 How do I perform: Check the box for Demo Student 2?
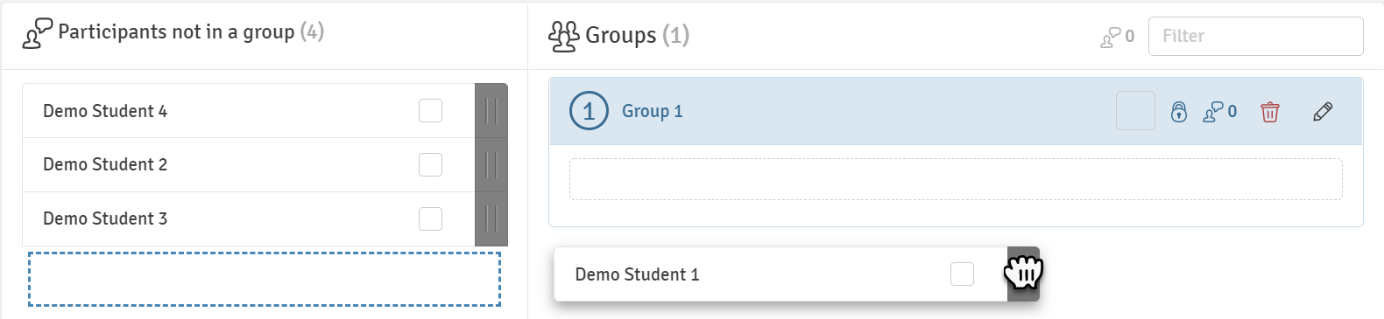[430, 165]
